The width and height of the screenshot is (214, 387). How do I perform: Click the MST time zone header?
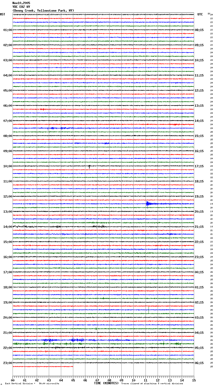3,14
